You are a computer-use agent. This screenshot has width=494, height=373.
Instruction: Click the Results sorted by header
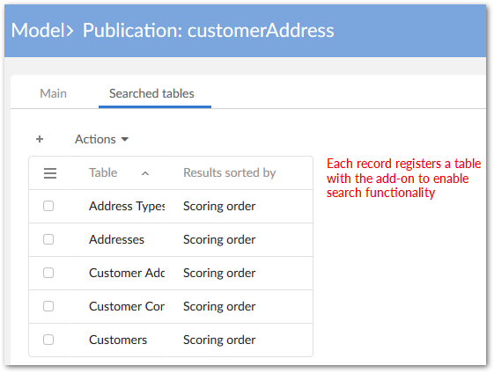tap(230, 172)
